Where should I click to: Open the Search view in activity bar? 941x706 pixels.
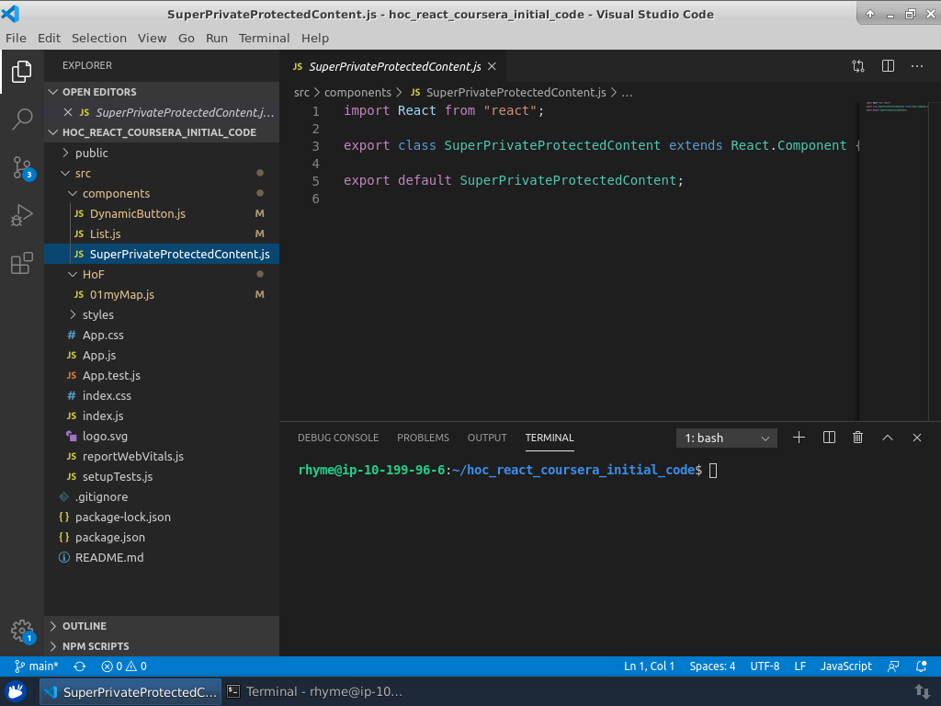click(x=22, y=119)
